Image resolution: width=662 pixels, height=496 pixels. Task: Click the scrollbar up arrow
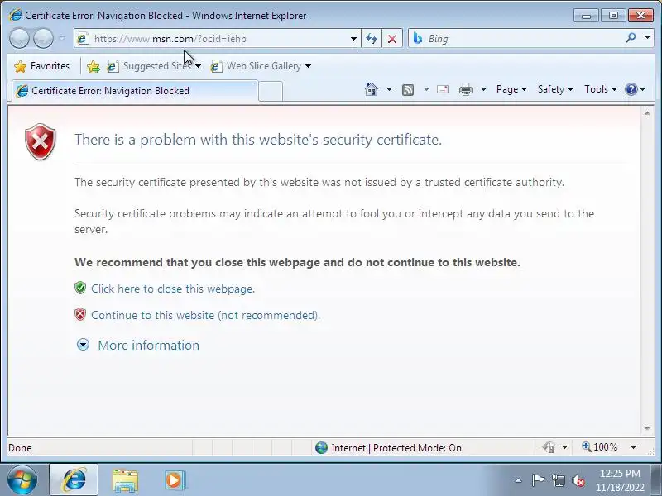click(x=647, y=113)
